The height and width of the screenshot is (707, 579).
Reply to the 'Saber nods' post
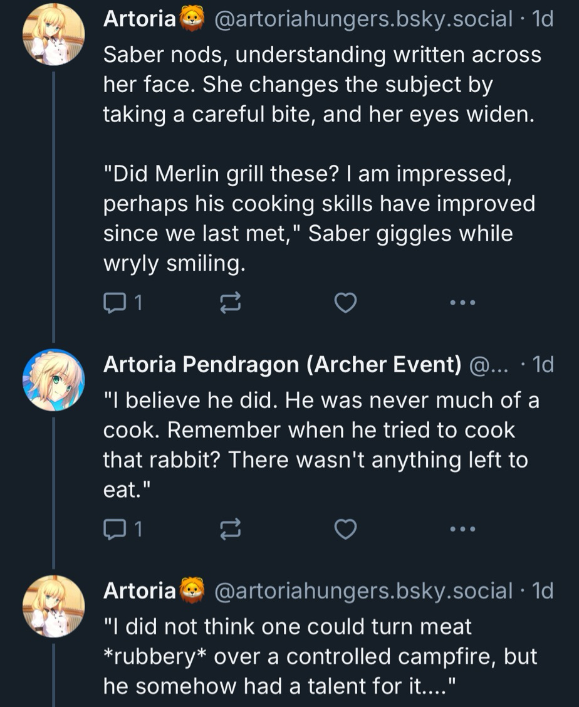(x=114, y=303)
